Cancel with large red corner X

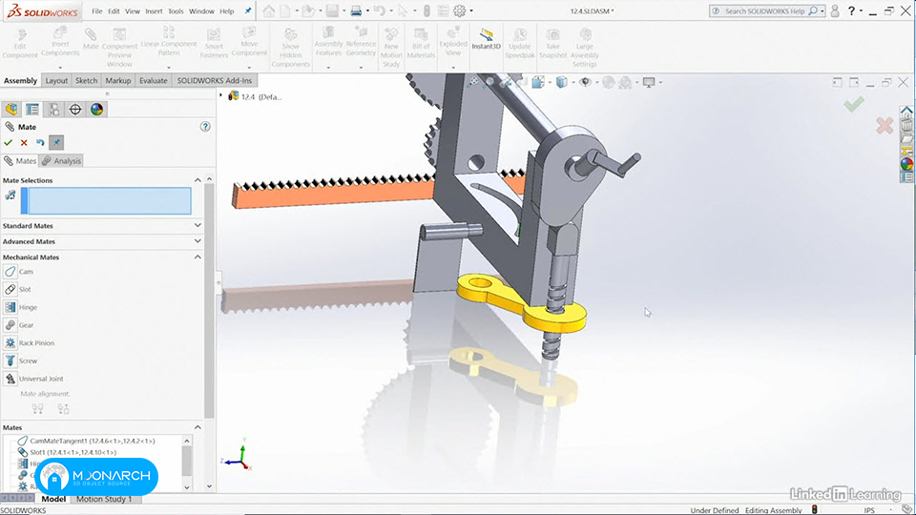(x=885, y=125)
